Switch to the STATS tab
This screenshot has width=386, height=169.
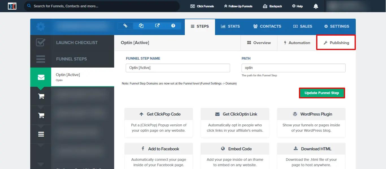pos(230,26)
